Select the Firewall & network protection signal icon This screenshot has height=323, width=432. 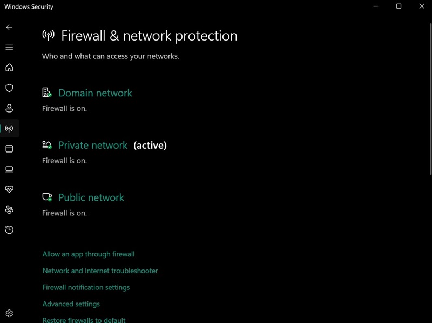[x=9, y=128]
